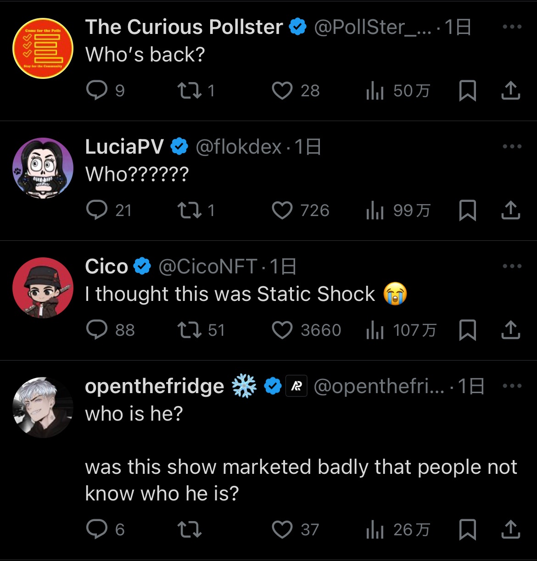View analytics on openthefridge's tweet

[375, 530]
